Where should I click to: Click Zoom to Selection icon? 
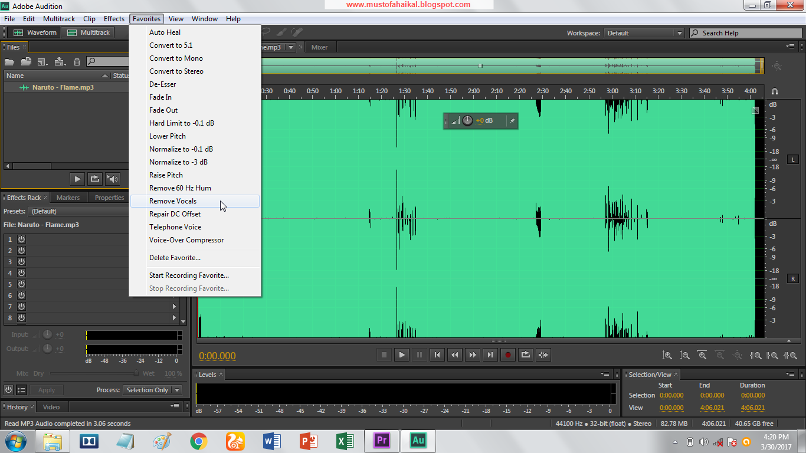[x=791, y=355]
